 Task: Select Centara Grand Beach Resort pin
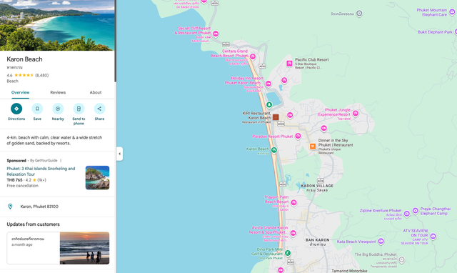pos(253,56)
